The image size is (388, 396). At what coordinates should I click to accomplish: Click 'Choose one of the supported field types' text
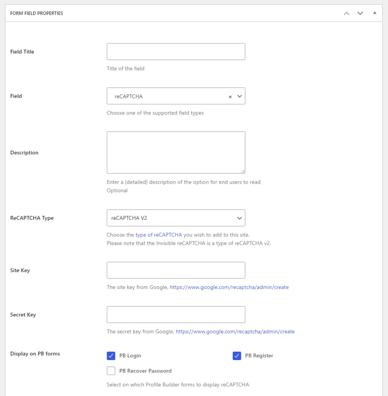(x=155, y=113)
